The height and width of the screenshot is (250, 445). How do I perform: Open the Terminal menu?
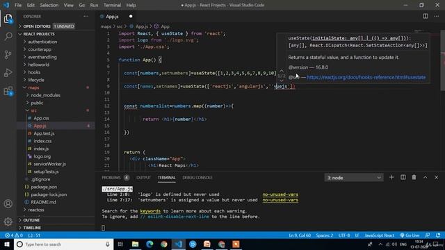[112, 5]
